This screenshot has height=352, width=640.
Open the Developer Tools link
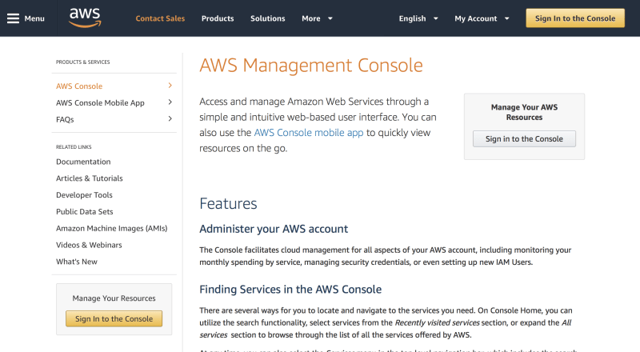pyautogui.click(x=84, y=195)
